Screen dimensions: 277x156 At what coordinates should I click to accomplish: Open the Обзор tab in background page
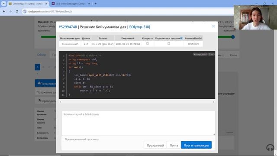pos(42,55)
